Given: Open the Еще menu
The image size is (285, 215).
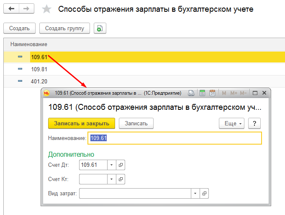Looking at the screenshot, I should coord(231,123).
